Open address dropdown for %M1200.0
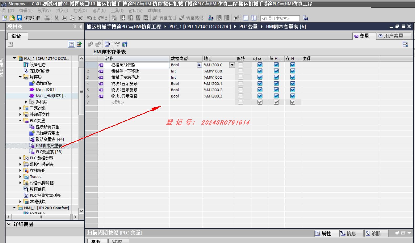 232,65
